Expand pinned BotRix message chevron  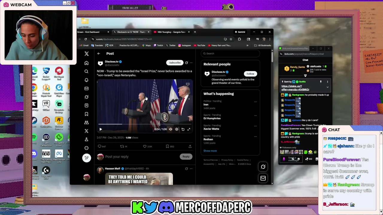(x=327, y=87)
